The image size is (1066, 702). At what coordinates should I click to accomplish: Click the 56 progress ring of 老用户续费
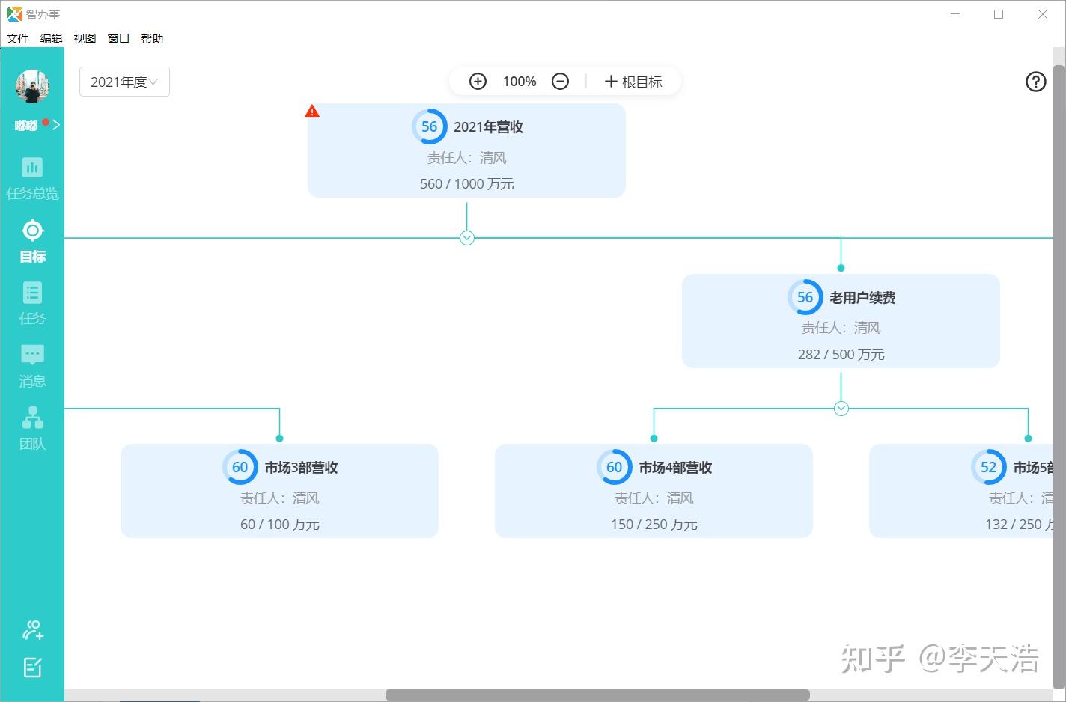[805, 297]
